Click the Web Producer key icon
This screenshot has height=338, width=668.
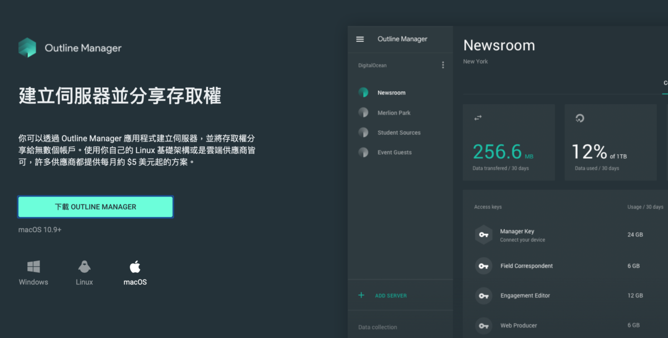click(483, 325)
